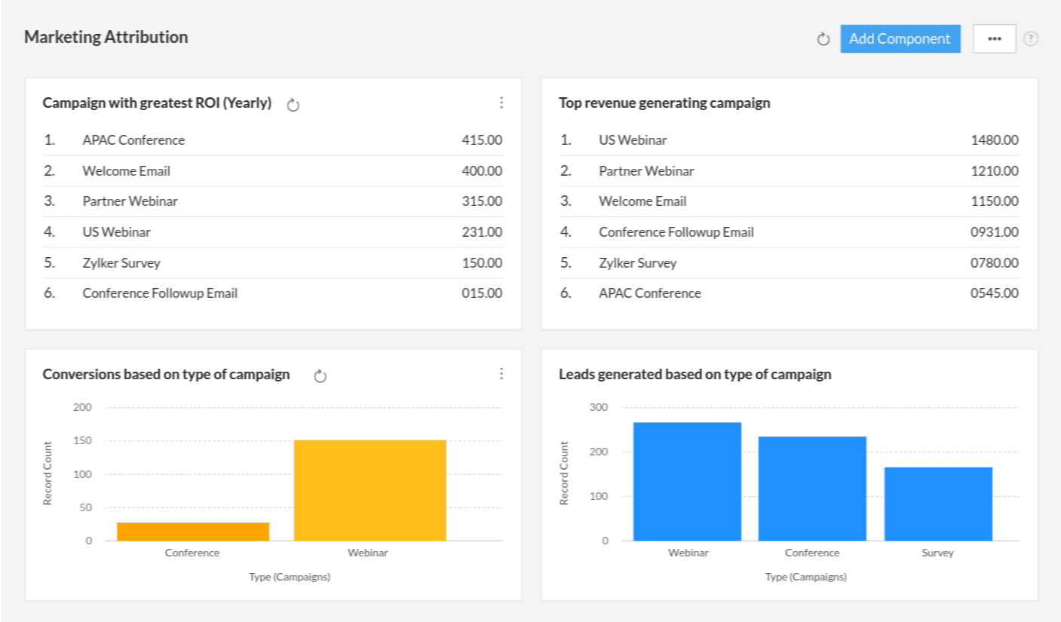Refresh the Marketing Attribution dashboard

pyautogui.click(x=823, y=39)
